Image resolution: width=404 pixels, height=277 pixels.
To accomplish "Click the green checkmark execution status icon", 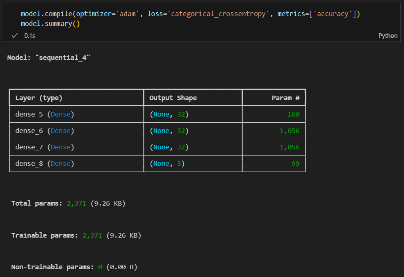I will click(x=15, y=36).
